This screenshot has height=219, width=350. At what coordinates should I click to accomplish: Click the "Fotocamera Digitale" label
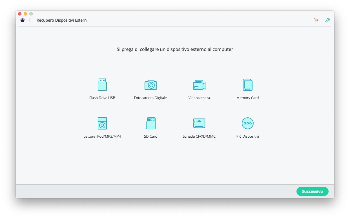(x=150, y=98)
